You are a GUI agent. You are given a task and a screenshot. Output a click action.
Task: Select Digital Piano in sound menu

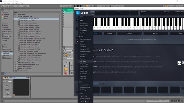(84, 23)
